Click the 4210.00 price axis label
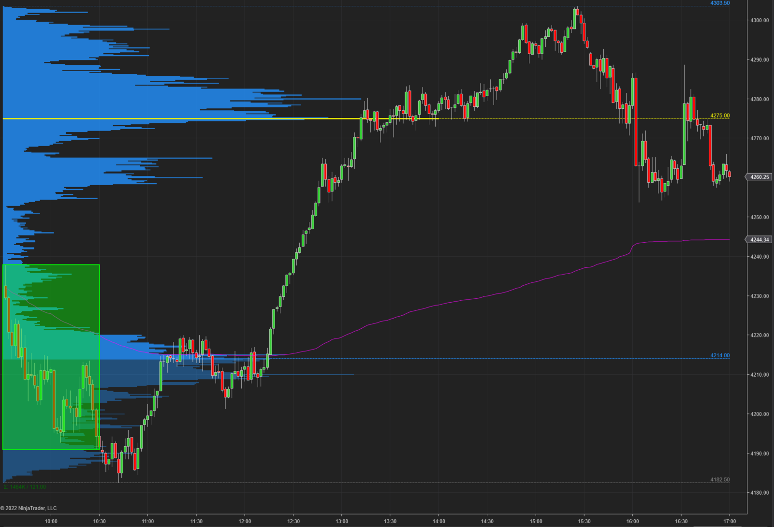774x527 pixels. pos(759,375)
